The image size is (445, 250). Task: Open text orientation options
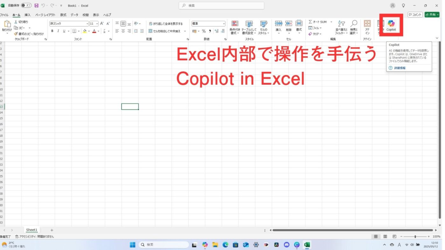pyautogui.click(x=137, y=23)
